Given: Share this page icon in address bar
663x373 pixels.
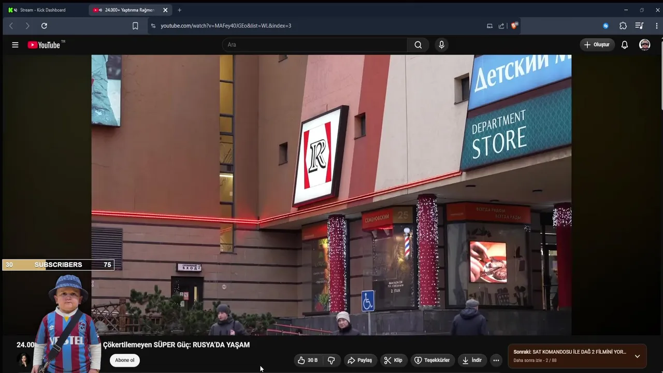Looking at the screenshot, I should click(501, 26).
